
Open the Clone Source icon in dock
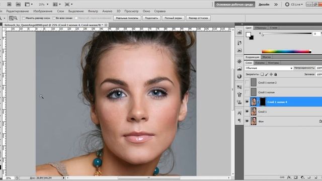[239, 102]
